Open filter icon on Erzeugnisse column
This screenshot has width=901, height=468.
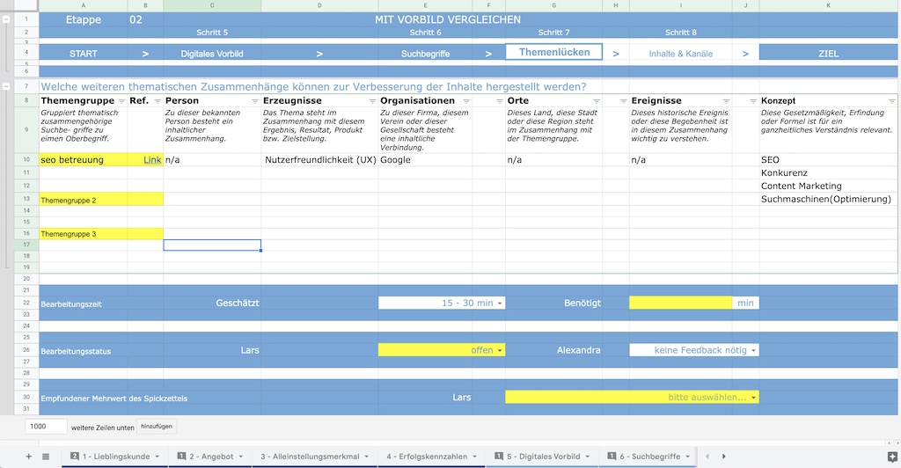(372, 101)
